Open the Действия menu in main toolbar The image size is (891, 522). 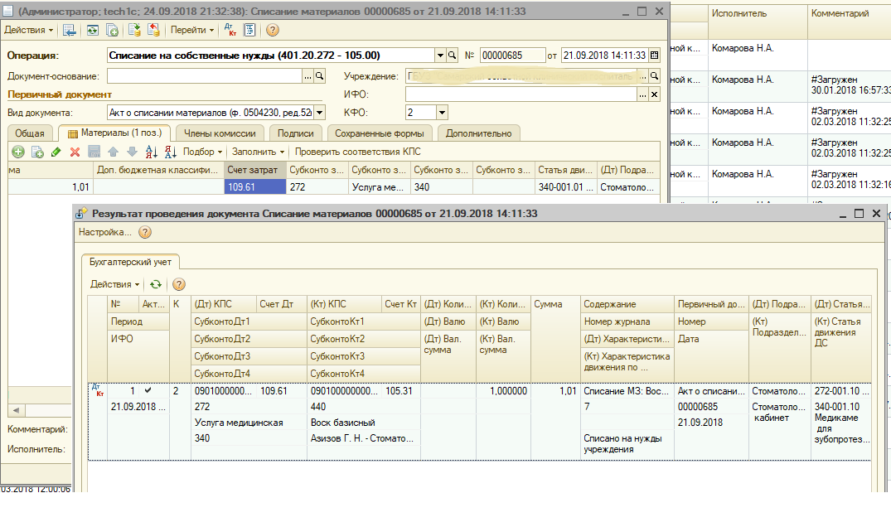click(28, 30)
